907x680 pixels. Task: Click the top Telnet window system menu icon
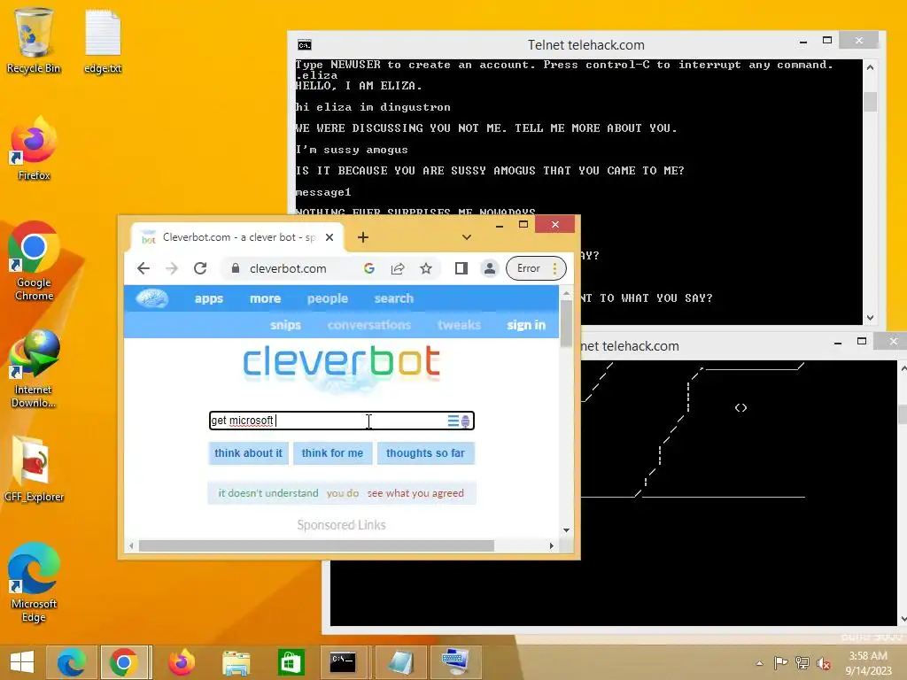click(305, 45)
